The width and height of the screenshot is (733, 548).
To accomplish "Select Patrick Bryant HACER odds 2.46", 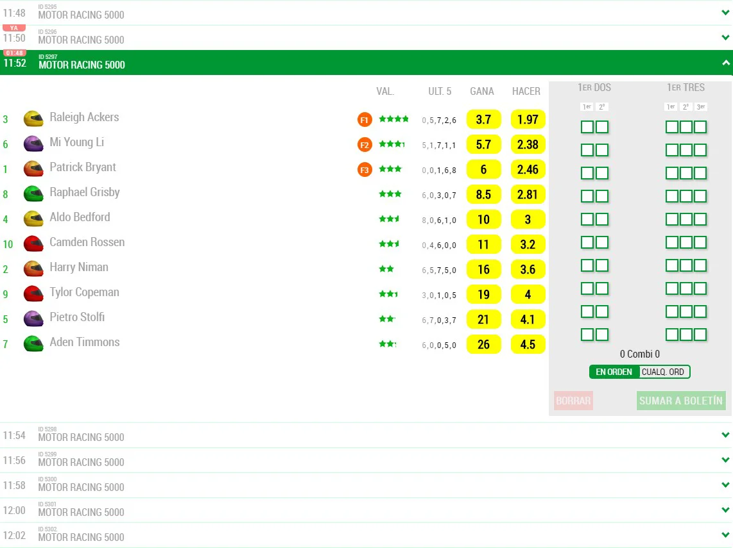I will pos(528,169).
